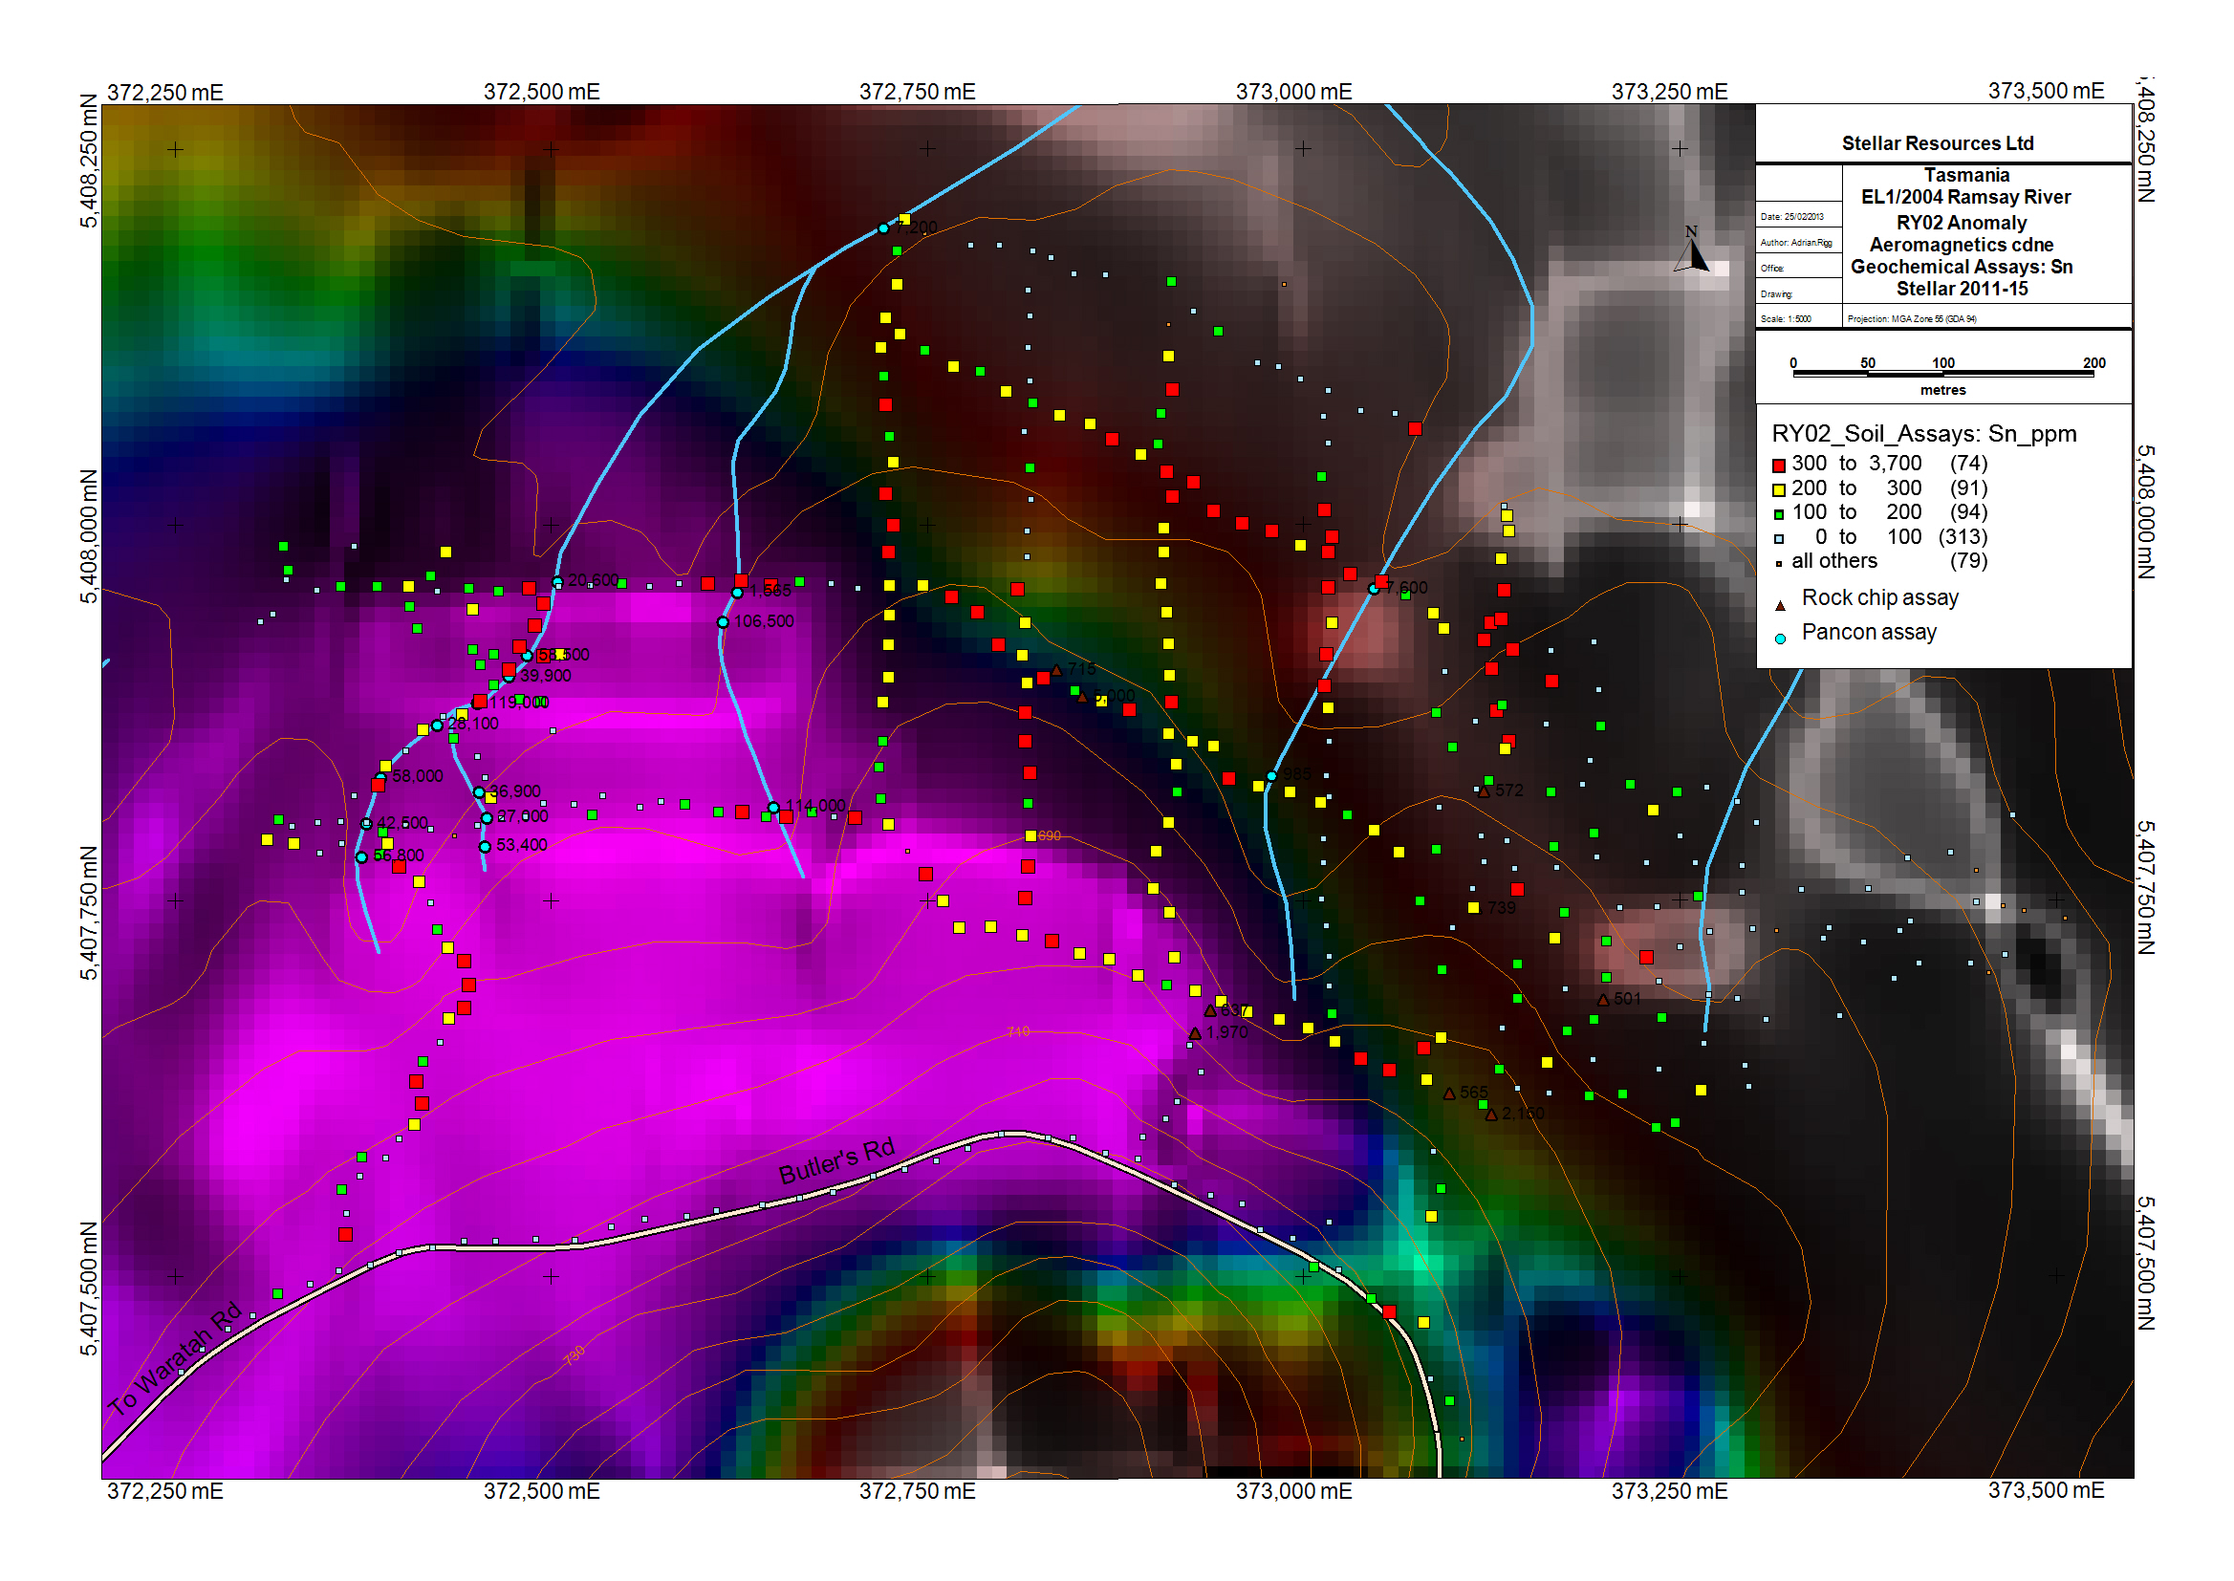
Task: Click the green 100 to 200 legend square
Action: pyautogui.click(x=1778, y=514)
